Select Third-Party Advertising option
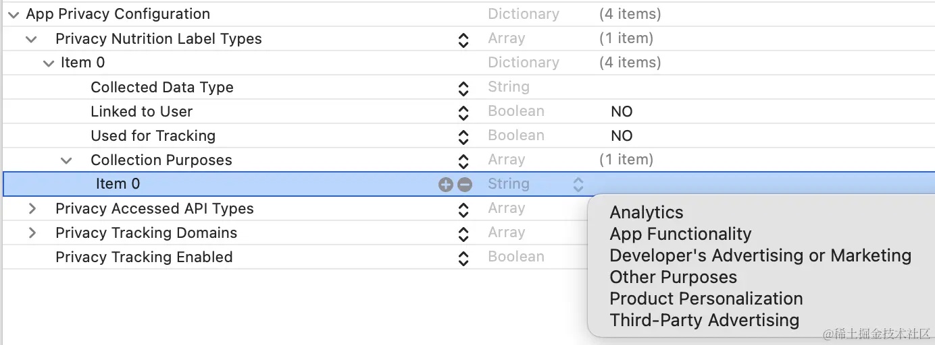 point(704,320)
